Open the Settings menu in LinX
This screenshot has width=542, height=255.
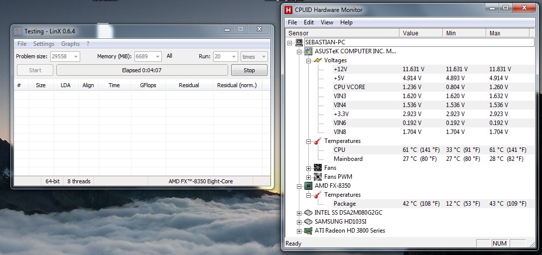click(x=44, y=44)
